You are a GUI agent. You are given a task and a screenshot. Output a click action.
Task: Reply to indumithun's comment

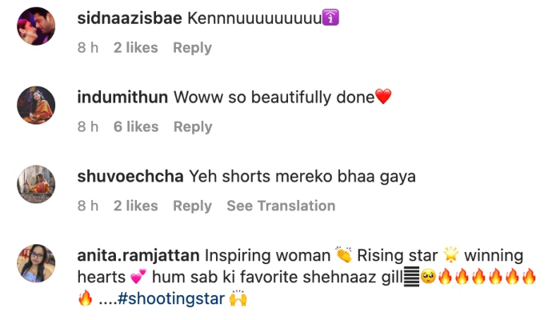coord(192,127)
